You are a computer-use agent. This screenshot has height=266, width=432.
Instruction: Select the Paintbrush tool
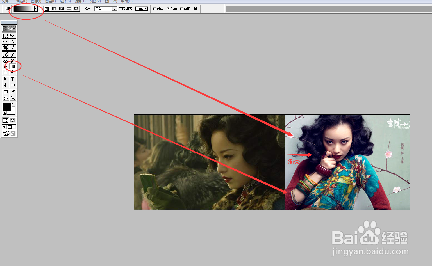tap(13, 54)
